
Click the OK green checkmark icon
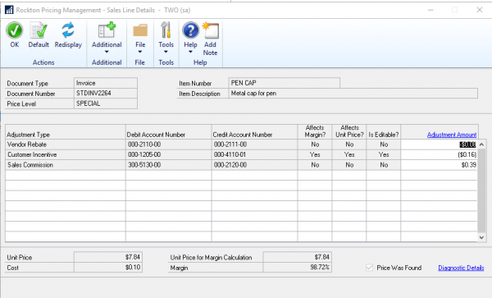pyautogui.click(x=15, y=30)
